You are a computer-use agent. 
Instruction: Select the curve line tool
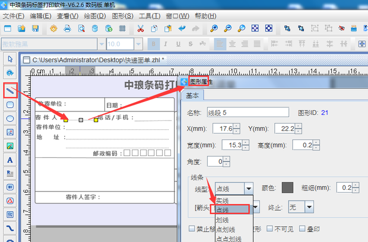point(10,228)
